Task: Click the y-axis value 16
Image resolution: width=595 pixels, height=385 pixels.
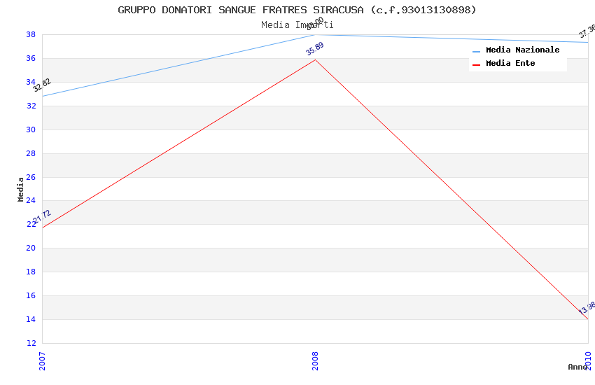Action: tap(31, 296)
